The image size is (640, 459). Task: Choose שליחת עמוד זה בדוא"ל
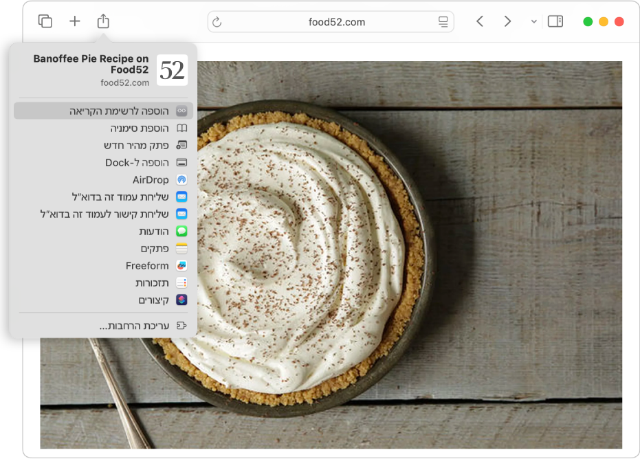pyautogui.click(x=103, y=197)
